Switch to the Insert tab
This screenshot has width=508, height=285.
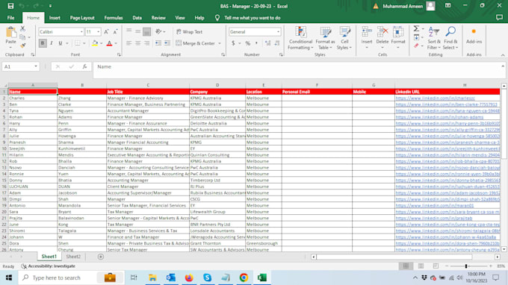(55, 18)
